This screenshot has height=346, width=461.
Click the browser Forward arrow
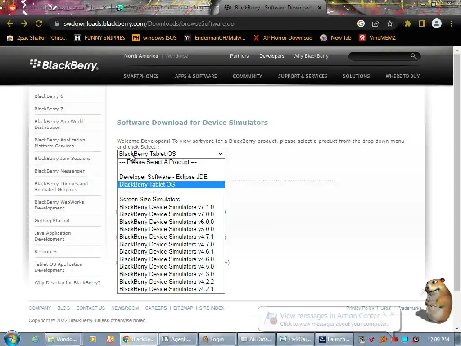(24, 23)
